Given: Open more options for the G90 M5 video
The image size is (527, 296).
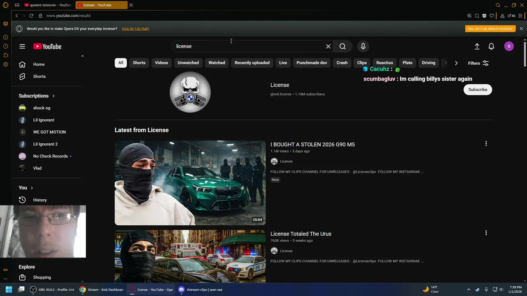Looking at the screenshot, I should pyautogui.click(x=486, y=143).
